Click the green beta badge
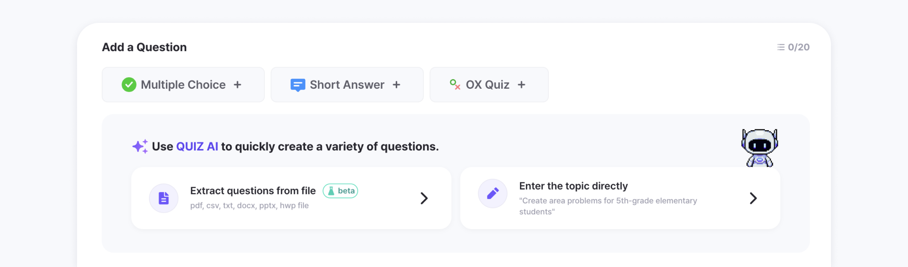This screenshot has width=908, height=267. click(x=340, y=191)
